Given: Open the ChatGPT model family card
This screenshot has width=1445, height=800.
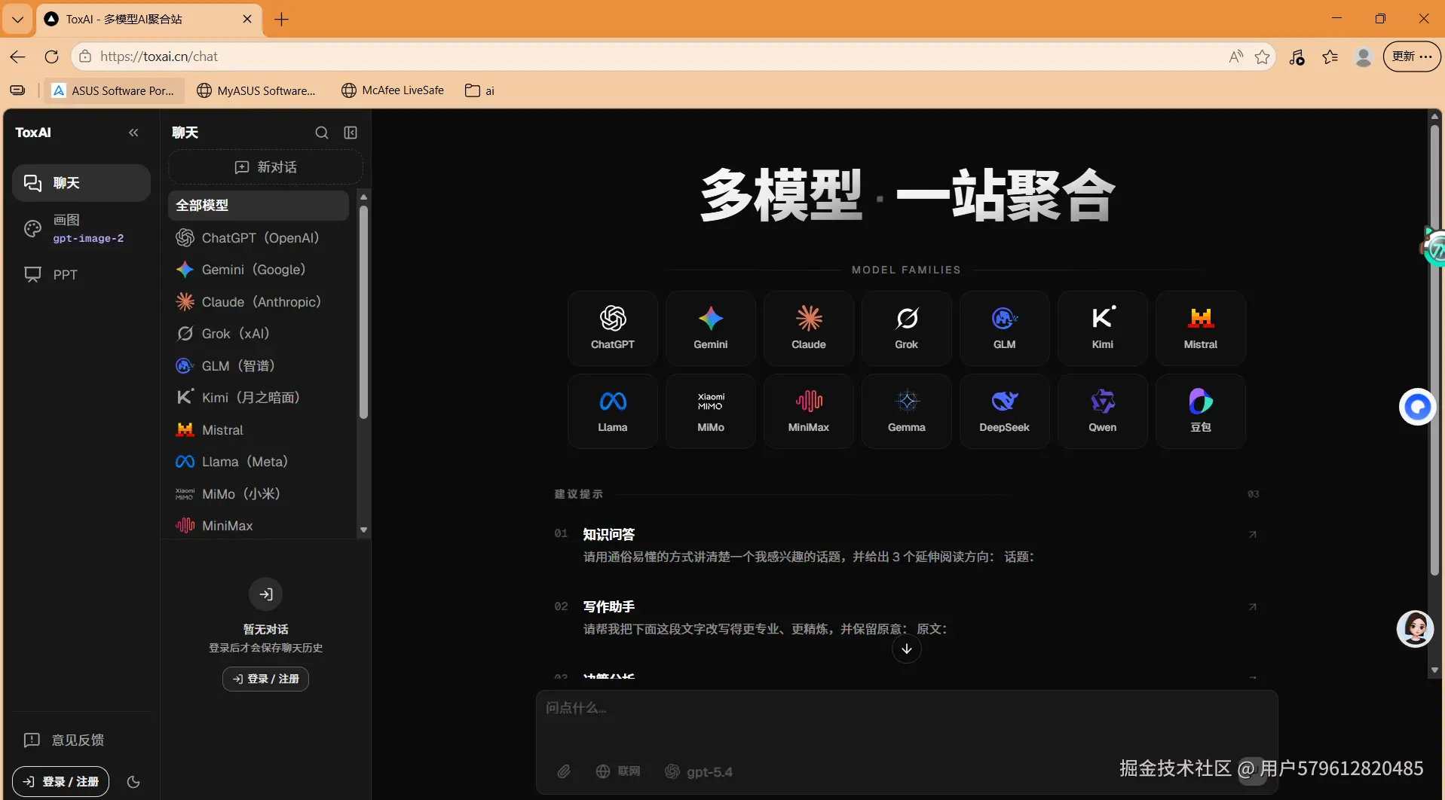Looking at the screenshot, I should (x=612, y=328).
